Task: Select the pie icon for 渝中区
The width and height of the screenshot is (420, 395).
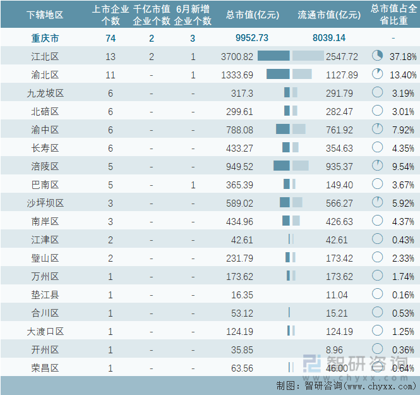Action: pos(378,130)
